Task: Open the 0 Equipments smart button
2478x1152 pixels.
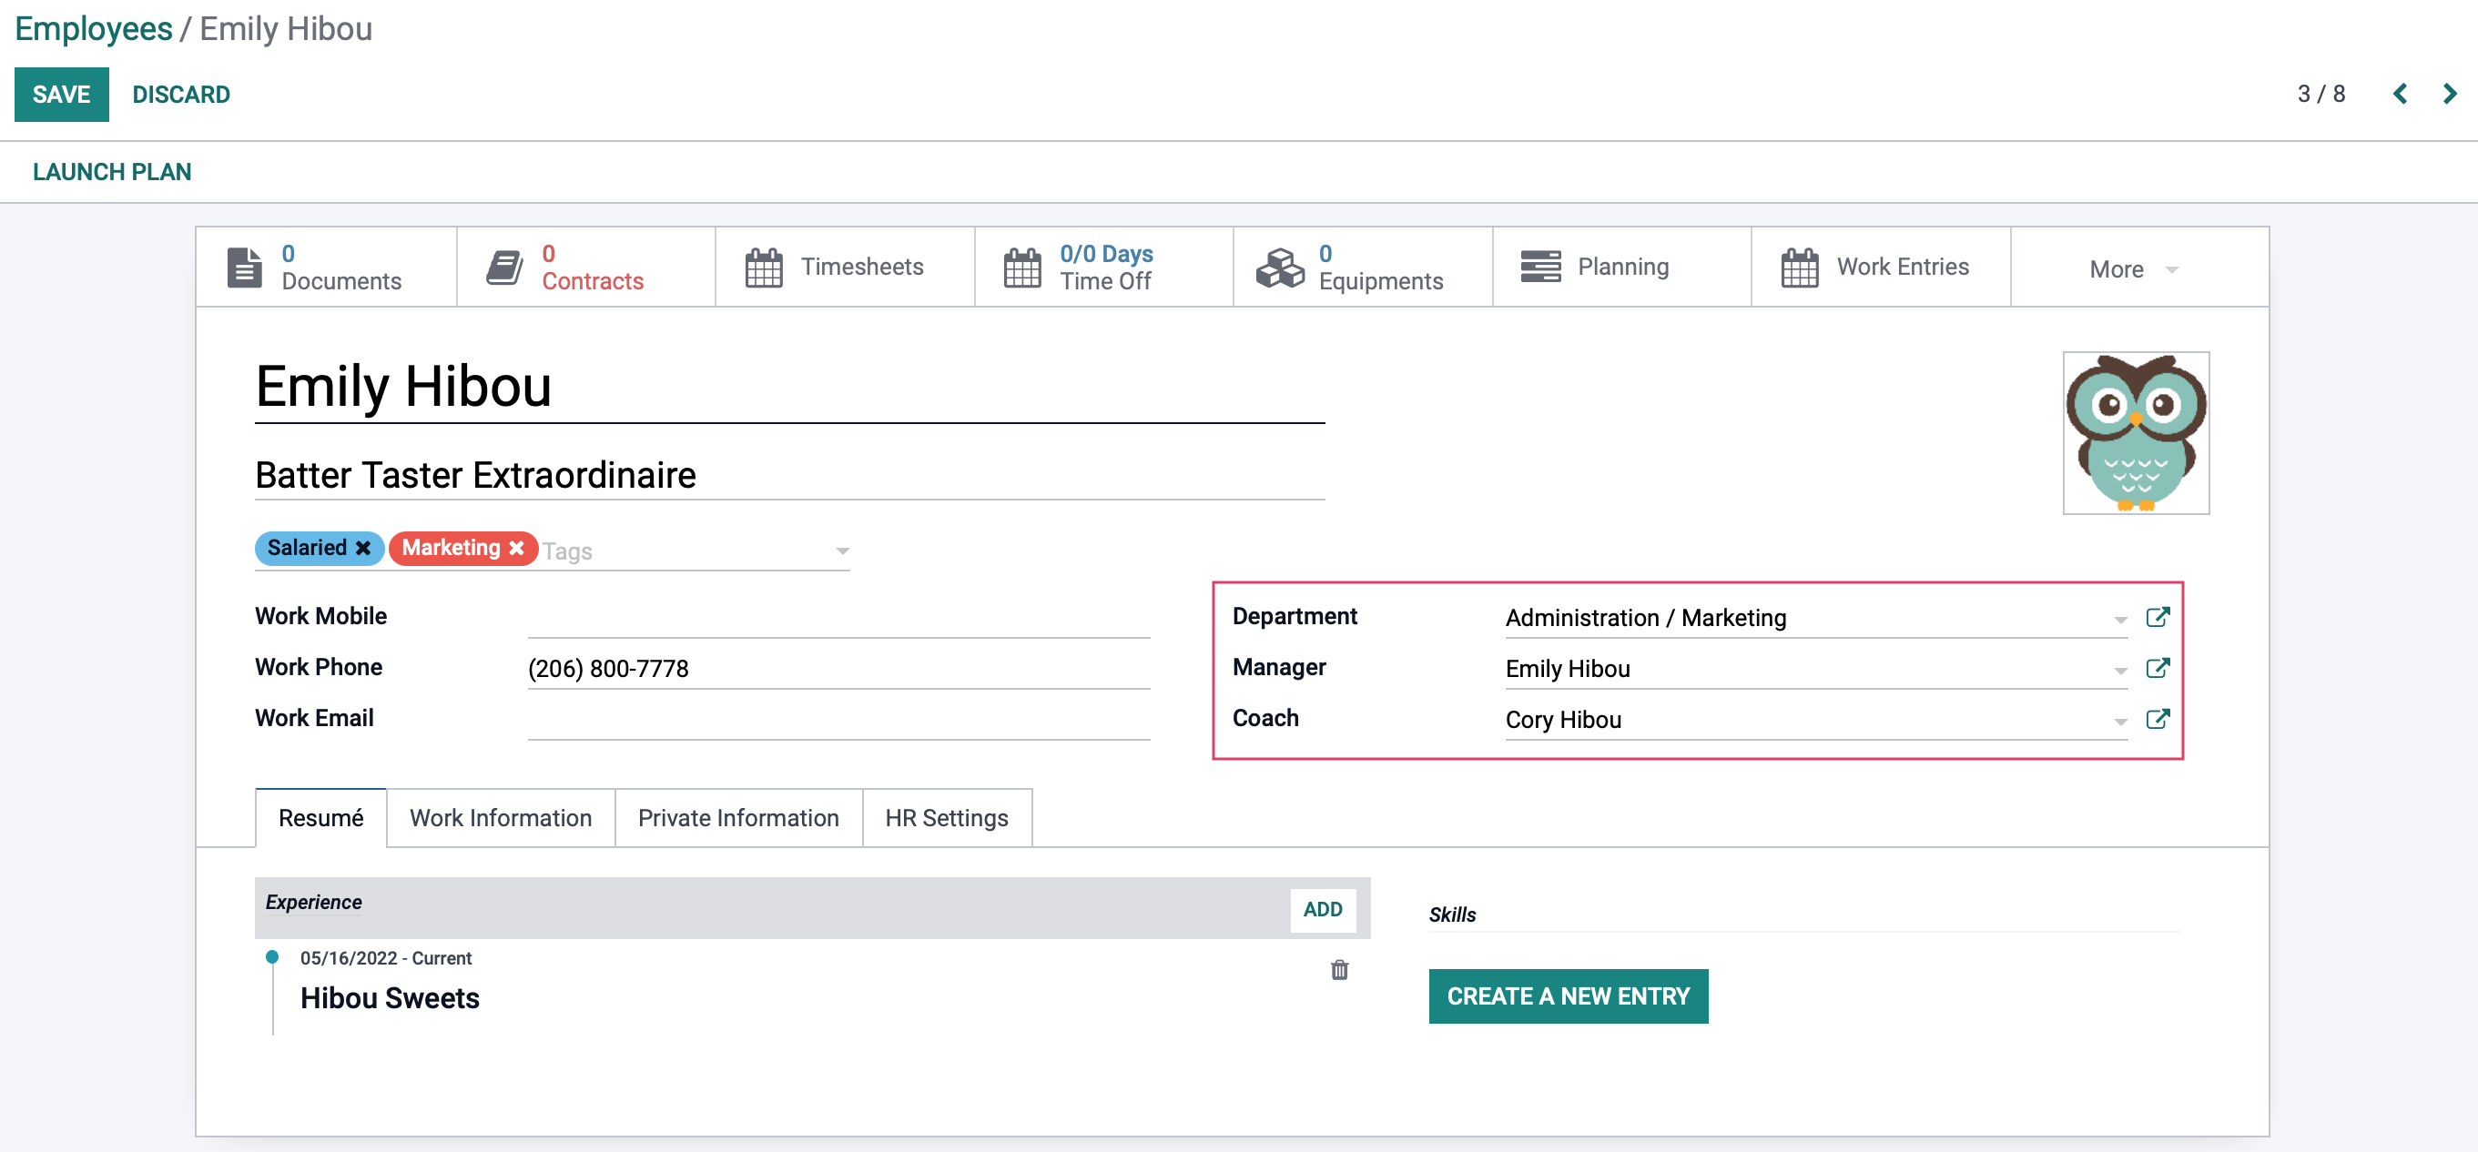Action: coord(1363,268)
